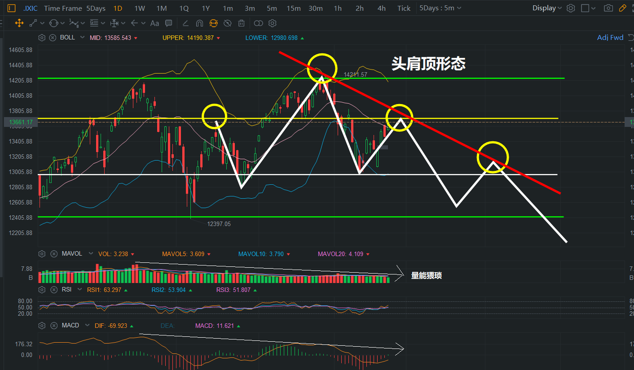
Task: Click the .IXIC ticker symbol
Action: 30,8
